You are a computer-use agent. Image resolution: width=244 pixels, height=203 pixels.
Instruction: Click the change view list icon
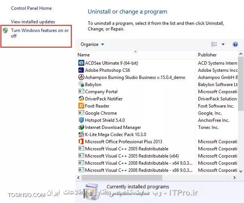(214, 44)
